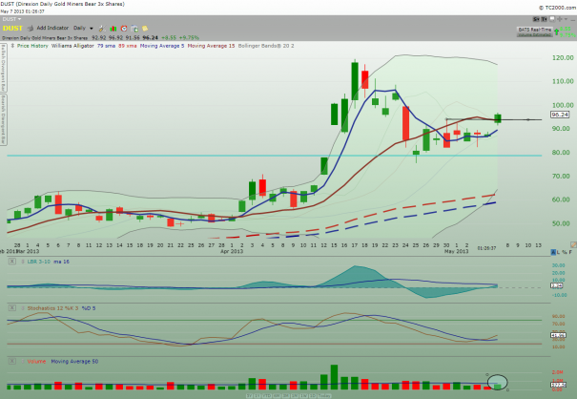Click the white layout box icon
The height and width of the screenshot is (399, 577).
pos(551,19)
